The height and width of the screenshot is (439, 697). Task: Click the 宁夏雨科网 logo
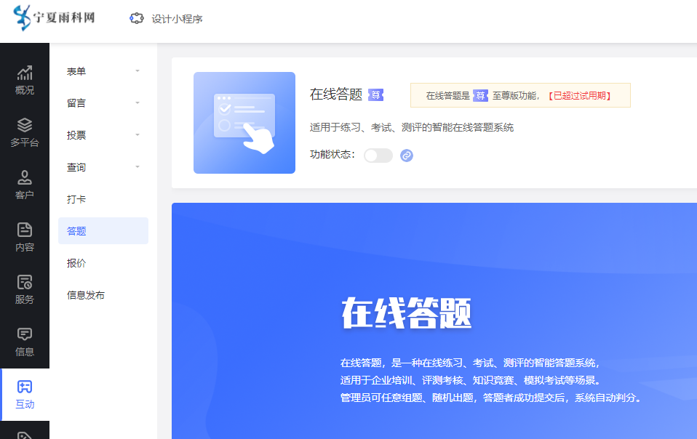tap(54, 17)
